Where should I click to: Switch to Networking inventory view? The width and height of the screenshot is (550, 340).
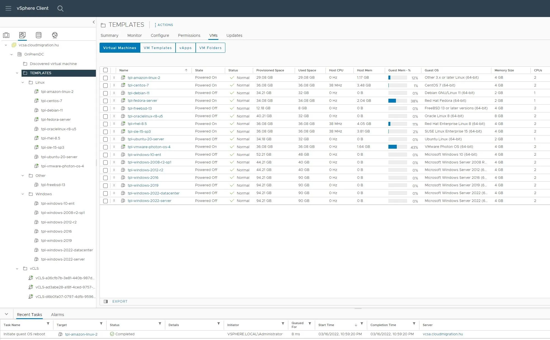pyautogui.click(x=55, y=35)
